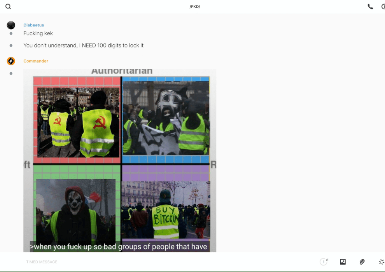Image resolution: width=385 pixels, height=272 pixels.
Task: Attach a file with the paperclip icon
Action: [362, 262]
